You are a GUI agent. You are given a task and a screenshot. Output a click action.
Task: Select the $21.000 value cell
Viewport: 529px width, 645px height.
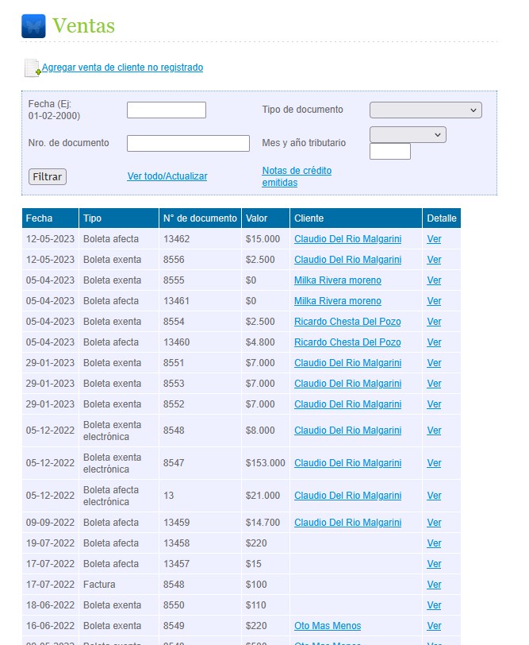click(266, 496)
